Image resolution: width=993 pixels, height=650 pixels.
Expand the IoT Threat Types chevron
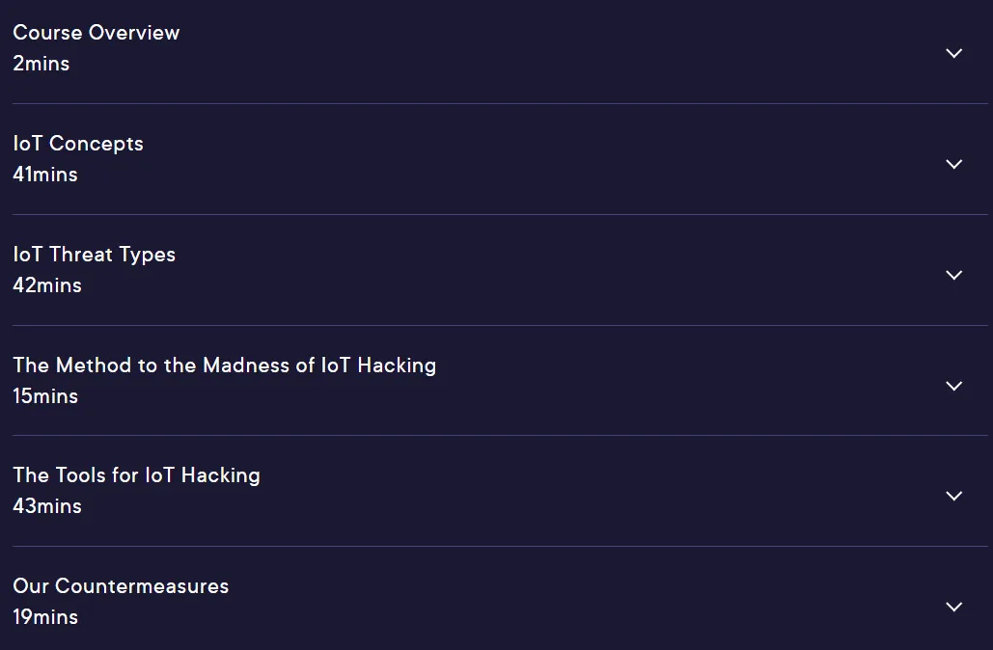[953, 275]
